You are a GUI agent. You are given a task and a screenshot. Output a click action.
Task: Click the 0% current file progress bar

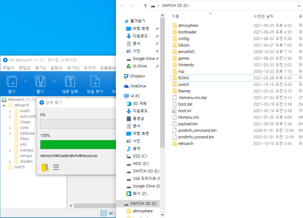click(78, 124)
